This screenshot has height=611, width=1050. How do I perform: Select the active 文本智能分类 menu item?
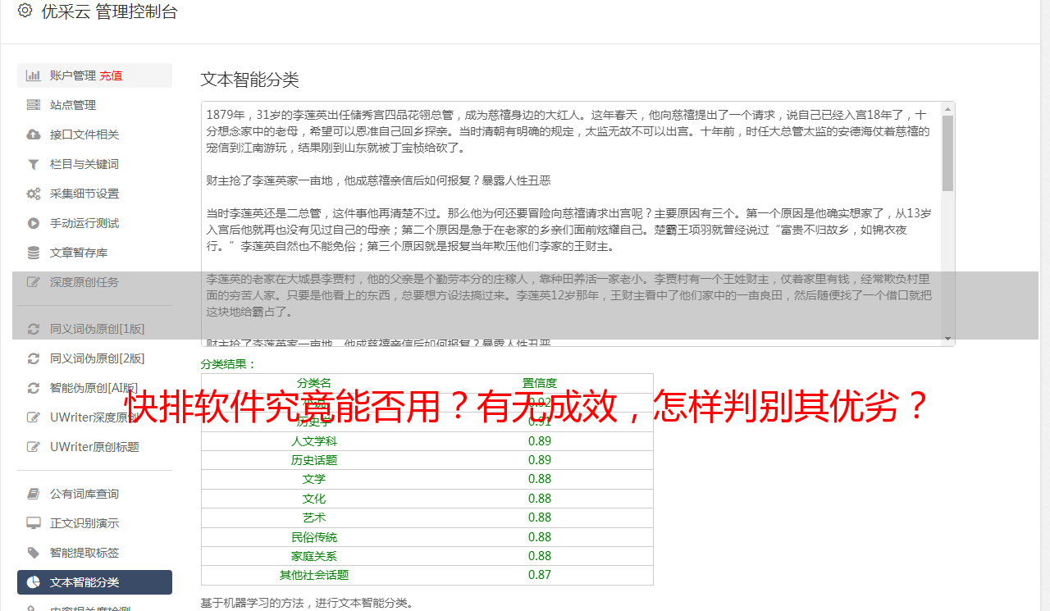coord(94,582)
